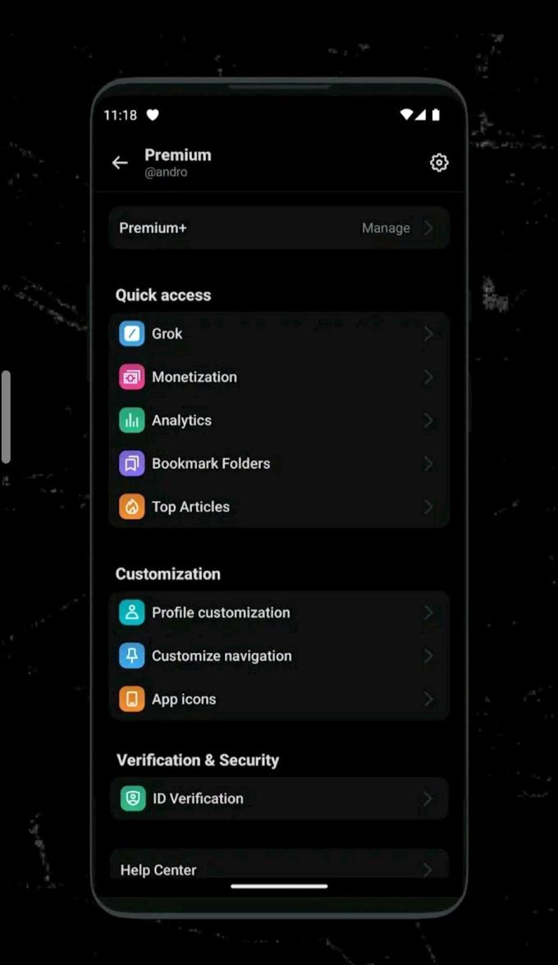Select the Monetization menu entry
Image resolution: width=558 pixels, height=965 pixels.
(194, 377)
